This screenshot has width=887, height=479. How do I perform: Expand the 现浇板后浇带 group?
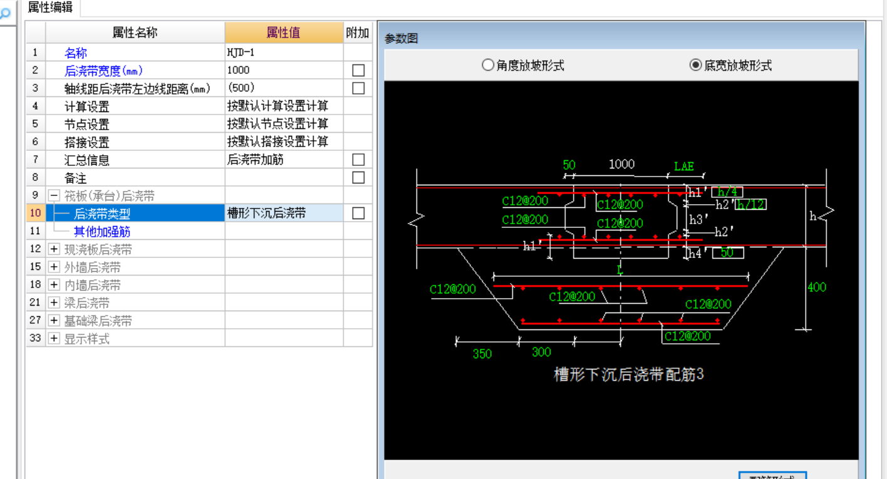click(x=54, y=249)
